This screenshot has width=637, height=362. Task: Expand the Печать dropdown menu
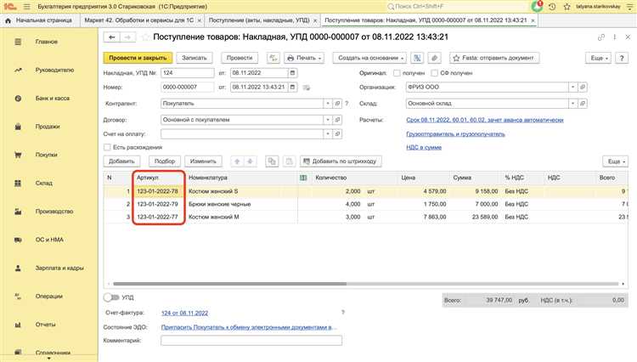pos(304,58)
